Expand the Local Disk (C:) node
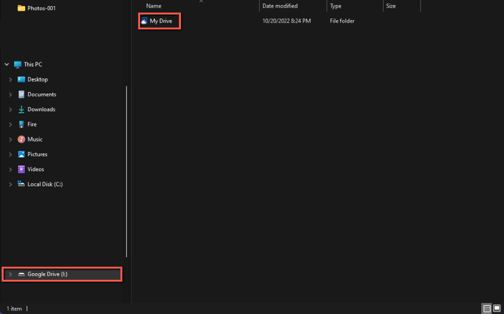504x314 pixels. click(x=10, y=184)
